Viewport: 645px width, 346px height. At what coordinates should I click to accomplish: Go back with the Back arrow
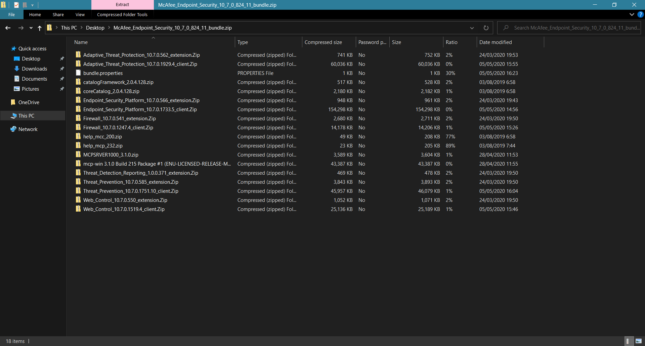[8, 28]
